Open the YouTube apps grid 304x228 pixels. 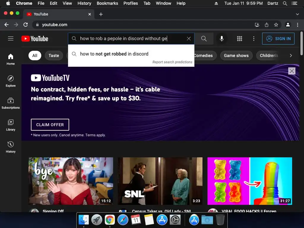pyautogui.click(x=240, y=39)
